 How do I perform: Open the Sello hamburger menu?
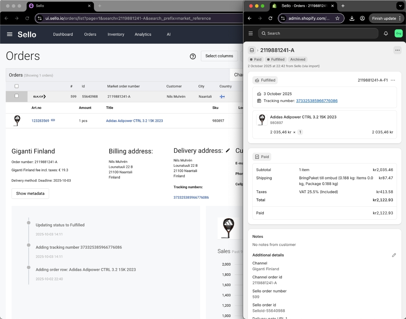[10, 34]
